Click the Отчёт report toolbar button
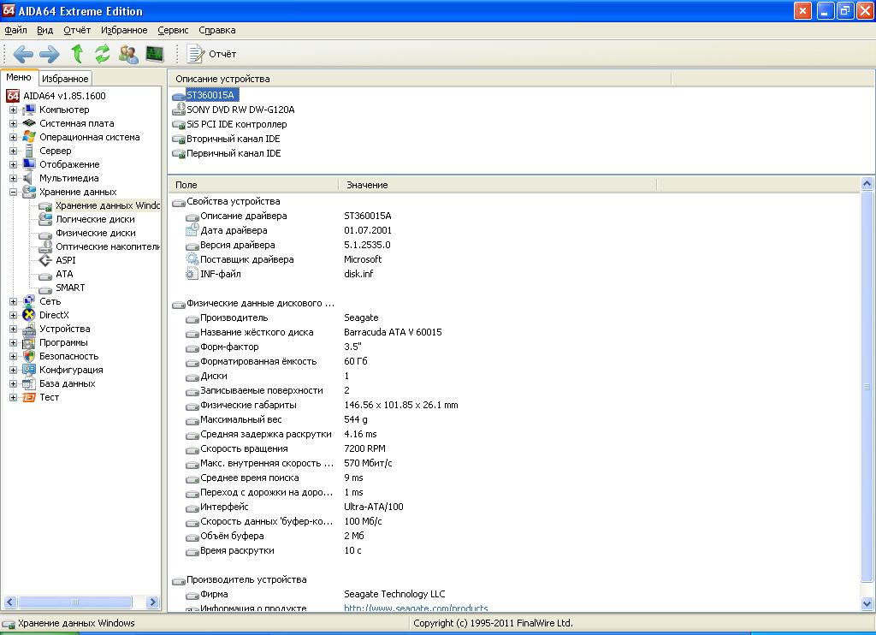 point(211,54)
